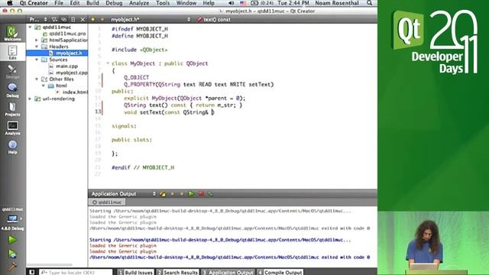Collapse the qtdd11muc project node

click(30, 27)
